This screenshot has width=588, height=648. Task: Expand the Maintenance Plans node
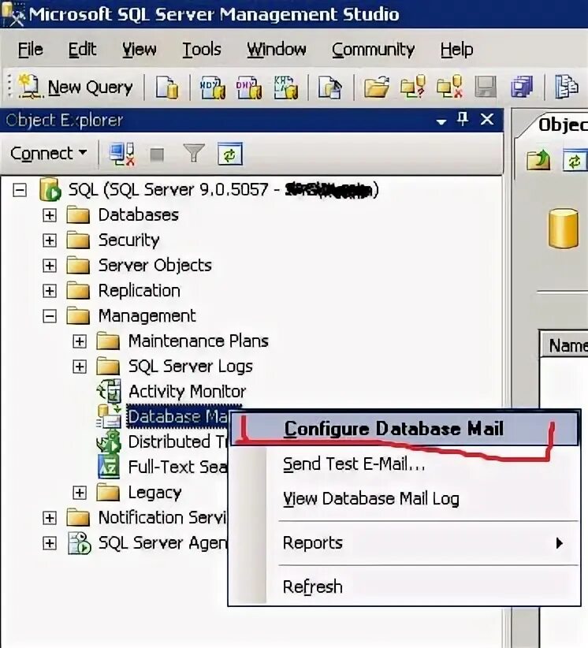pyautogui.click(x=80, y=341)
